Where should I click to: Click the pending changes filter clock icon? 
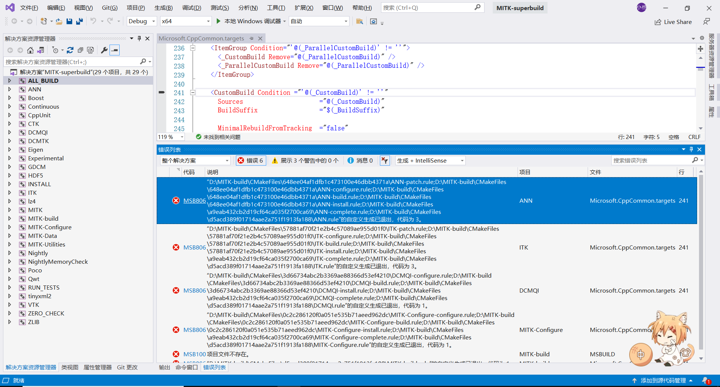tap(55, 50)
